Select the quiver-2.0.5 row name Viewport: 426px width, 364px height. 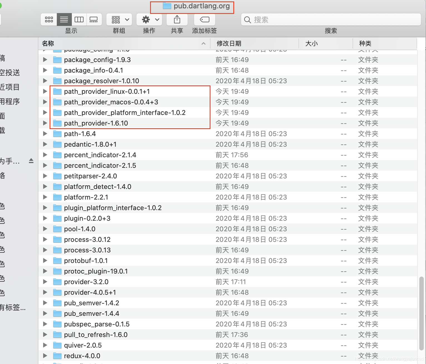[83, 345]
